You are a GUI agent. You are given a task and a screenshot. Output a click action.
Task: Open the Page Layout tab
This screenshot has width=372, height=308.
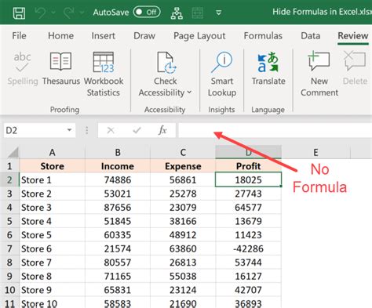(199, 36)
